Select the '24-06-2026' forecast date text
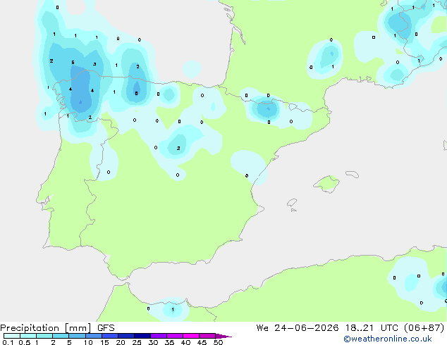The image size is (447, 345). [x=307, y=328]
